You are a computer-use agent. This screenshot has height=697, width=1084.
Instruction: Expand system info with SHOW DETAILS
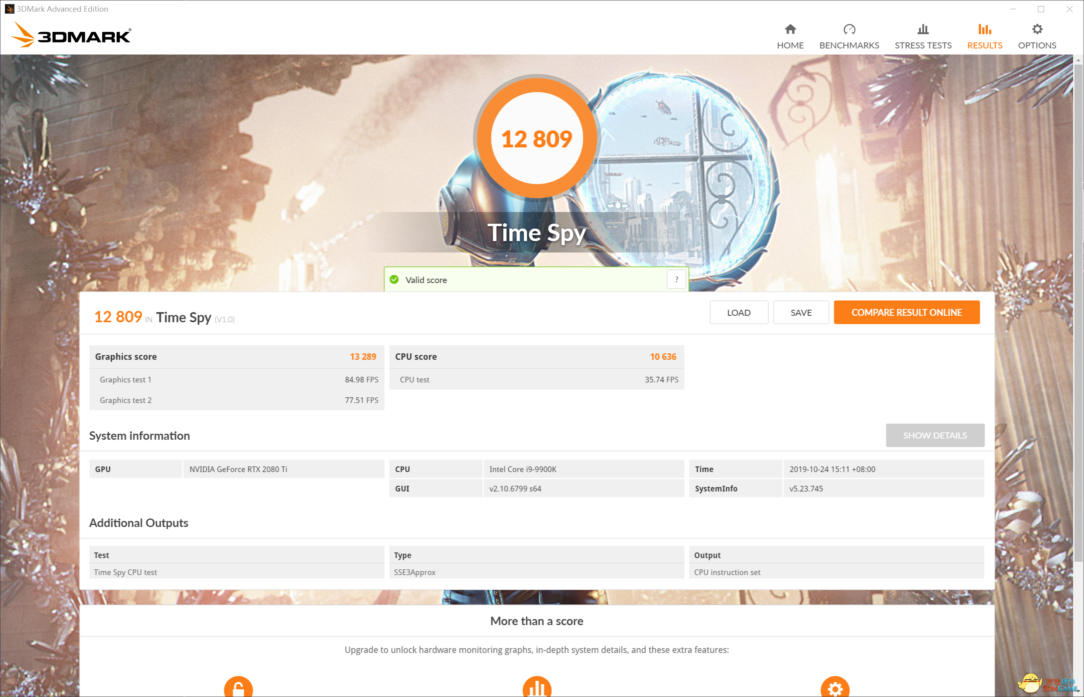935,435
